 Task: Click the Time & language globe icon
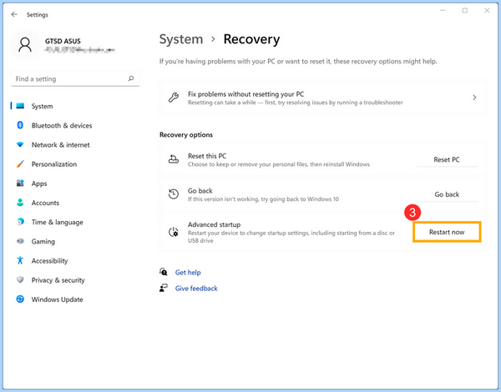click(20, 222)
